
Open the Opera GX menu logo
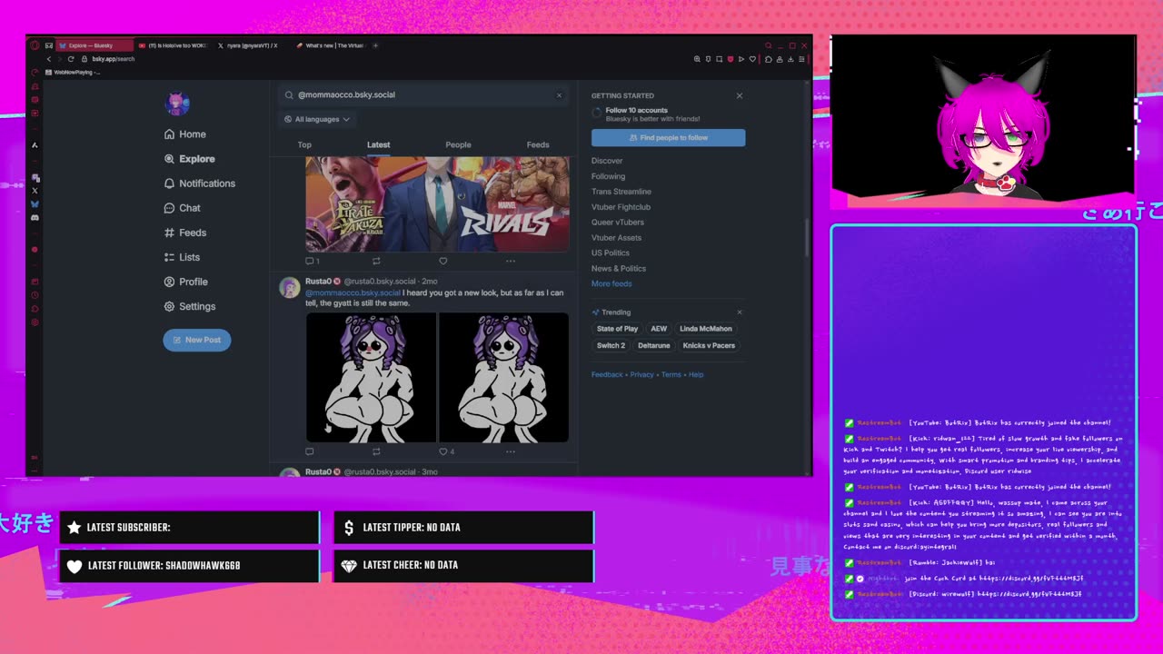[x=35, y=45]
